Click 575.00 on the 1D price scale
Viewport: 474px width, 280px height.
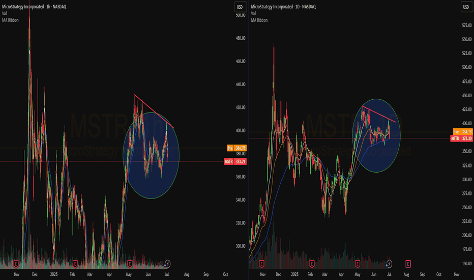[x=467, y=25]
